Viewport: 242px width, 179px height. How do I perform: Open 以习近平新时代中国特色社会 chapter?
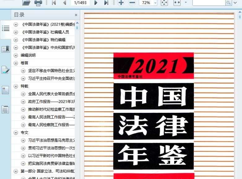tap(51, 156)
